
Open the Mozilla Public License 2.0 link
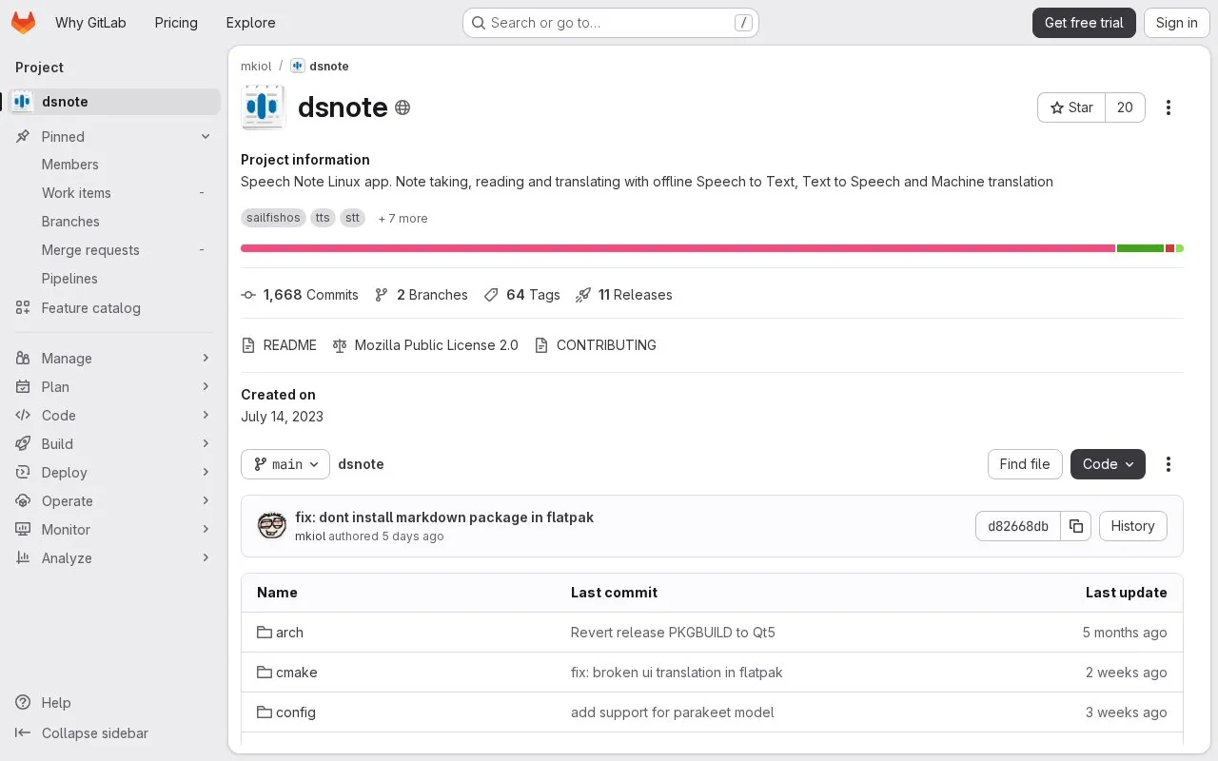click(x=425, y=345)
